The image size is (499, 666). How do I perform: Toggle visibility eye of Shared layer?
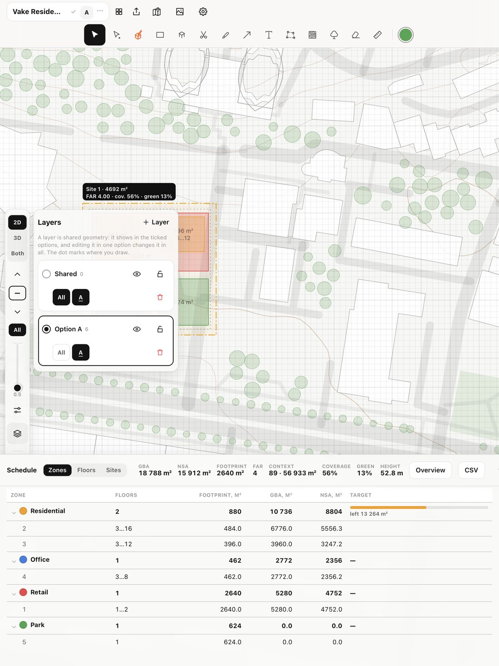point(137,274)
